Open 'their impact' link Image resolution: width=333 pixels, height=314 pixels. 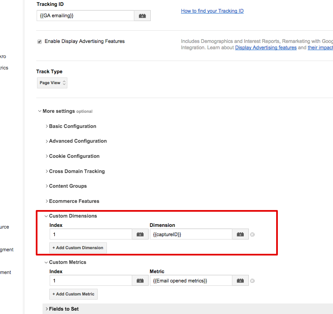(x=320, y=48)
